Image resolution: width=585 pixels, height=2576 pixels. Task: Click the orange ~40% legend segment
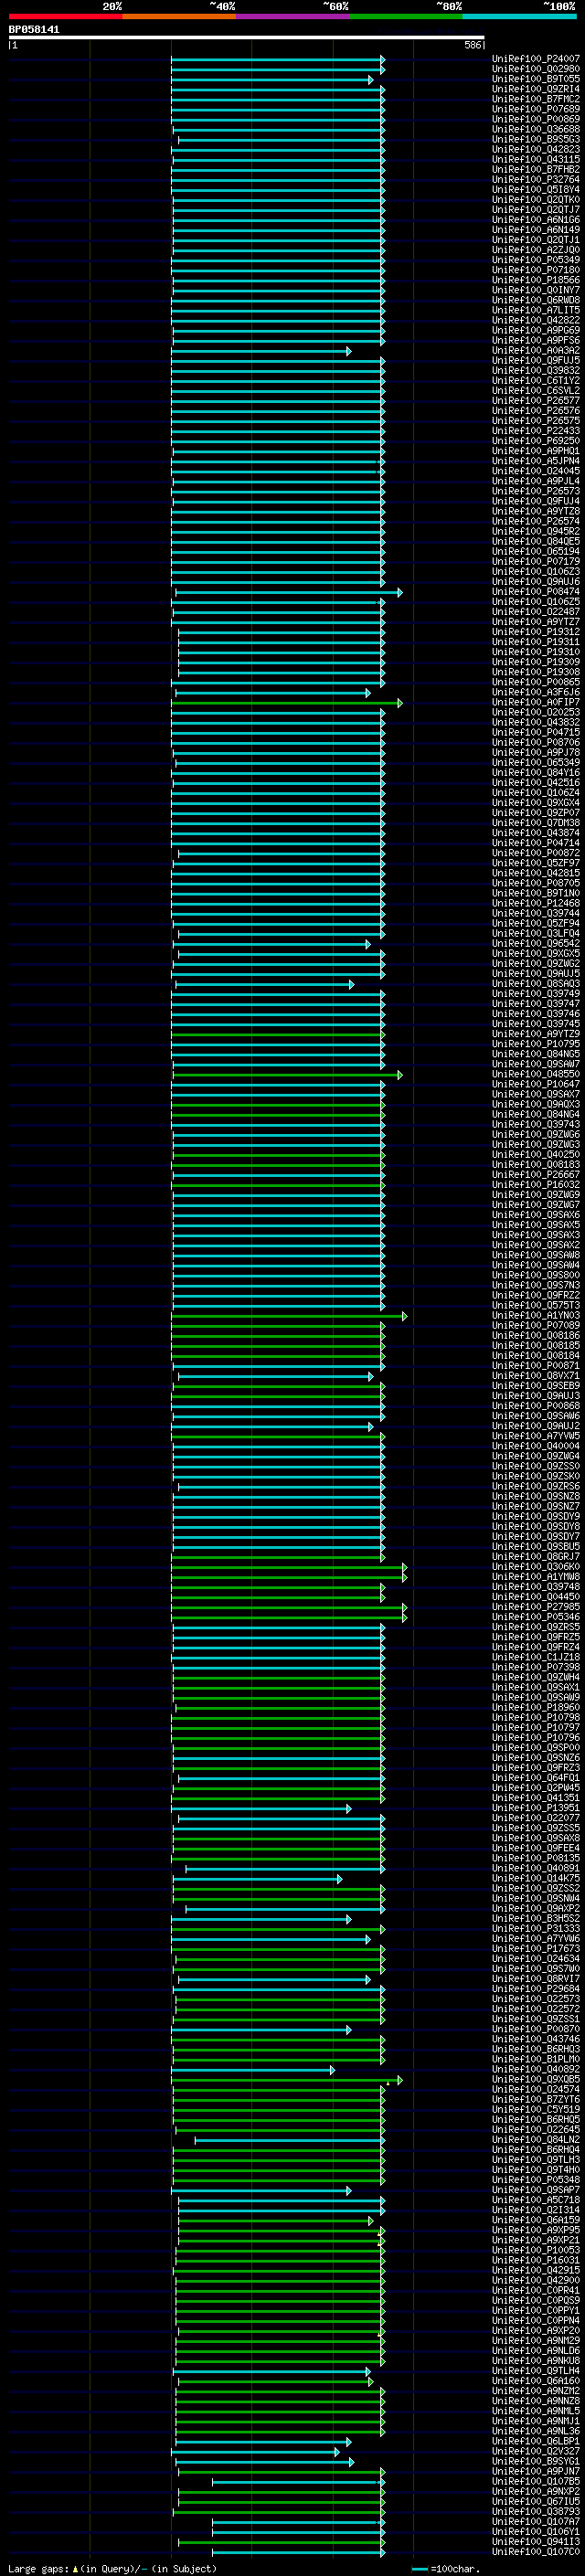(x=179, y=16)
